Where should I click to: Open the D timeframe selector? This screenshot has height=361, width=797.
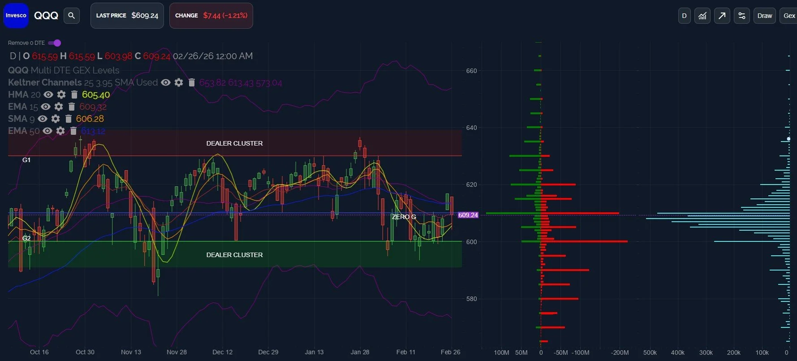pyautogui.click(x=684, y=16)
